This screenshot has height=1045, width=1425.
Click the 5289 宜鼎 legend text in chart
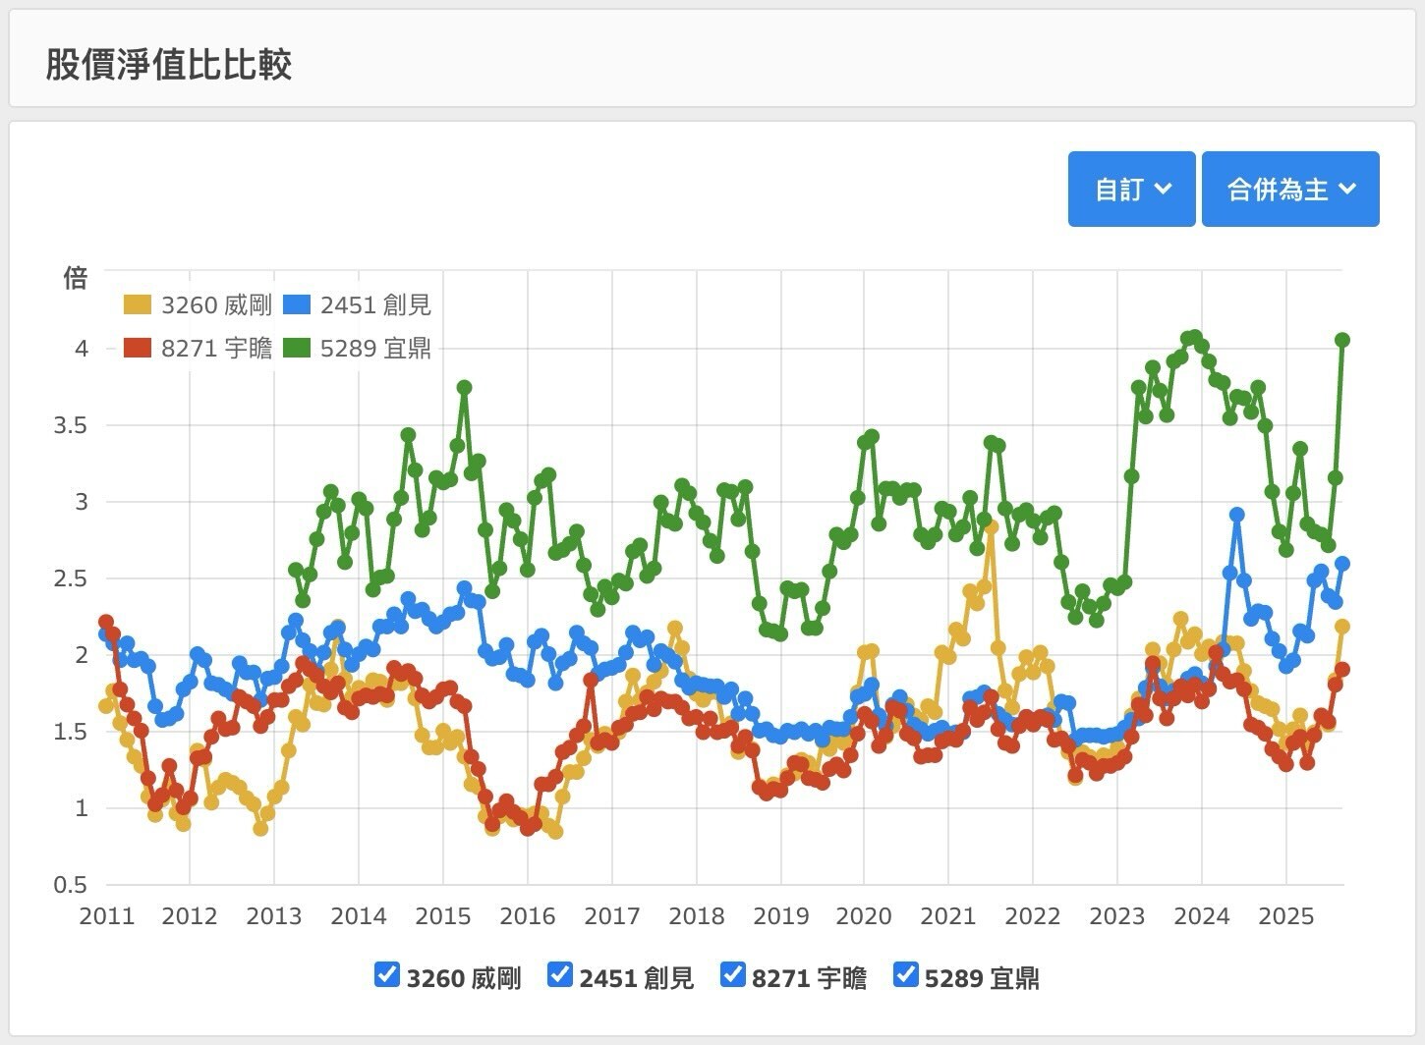[x=375, y=349]
